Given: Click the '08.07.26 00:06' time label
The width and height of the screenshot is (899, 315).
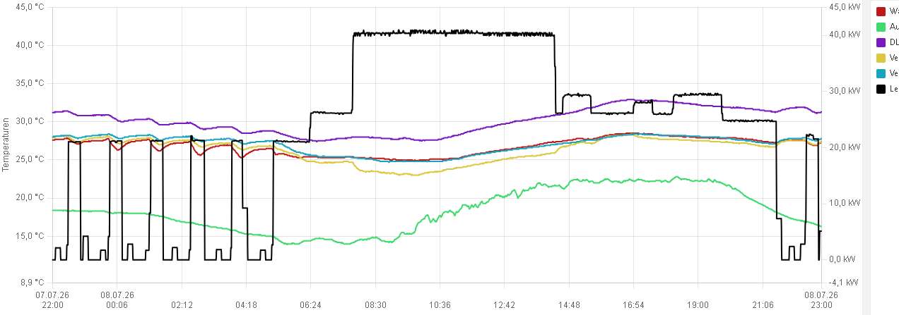Looking at the screenshot, I should pyautogui.click(x=117, y=300).
